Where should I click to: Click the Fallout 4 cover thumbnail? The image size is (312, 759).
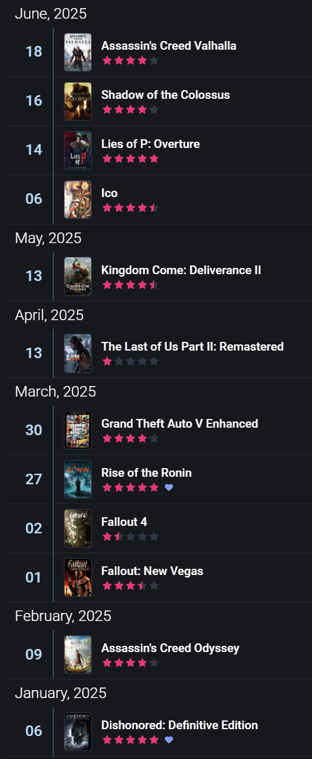tap(78, 528)
